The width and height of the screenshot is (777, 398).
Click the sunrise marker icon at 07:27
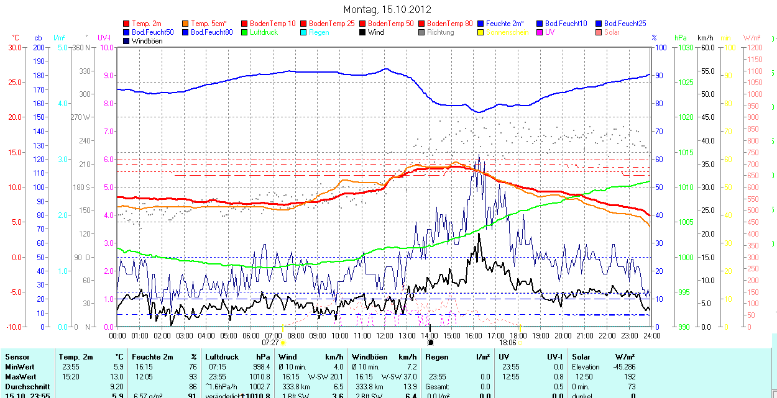(283, 342)
